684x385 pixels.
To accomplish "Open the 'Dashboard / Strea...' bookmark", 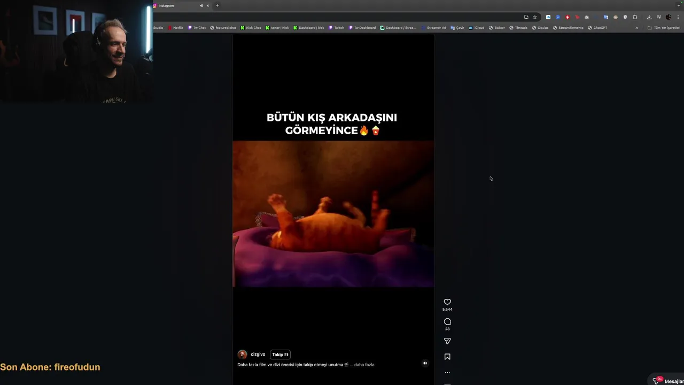I will click(398, 28).
